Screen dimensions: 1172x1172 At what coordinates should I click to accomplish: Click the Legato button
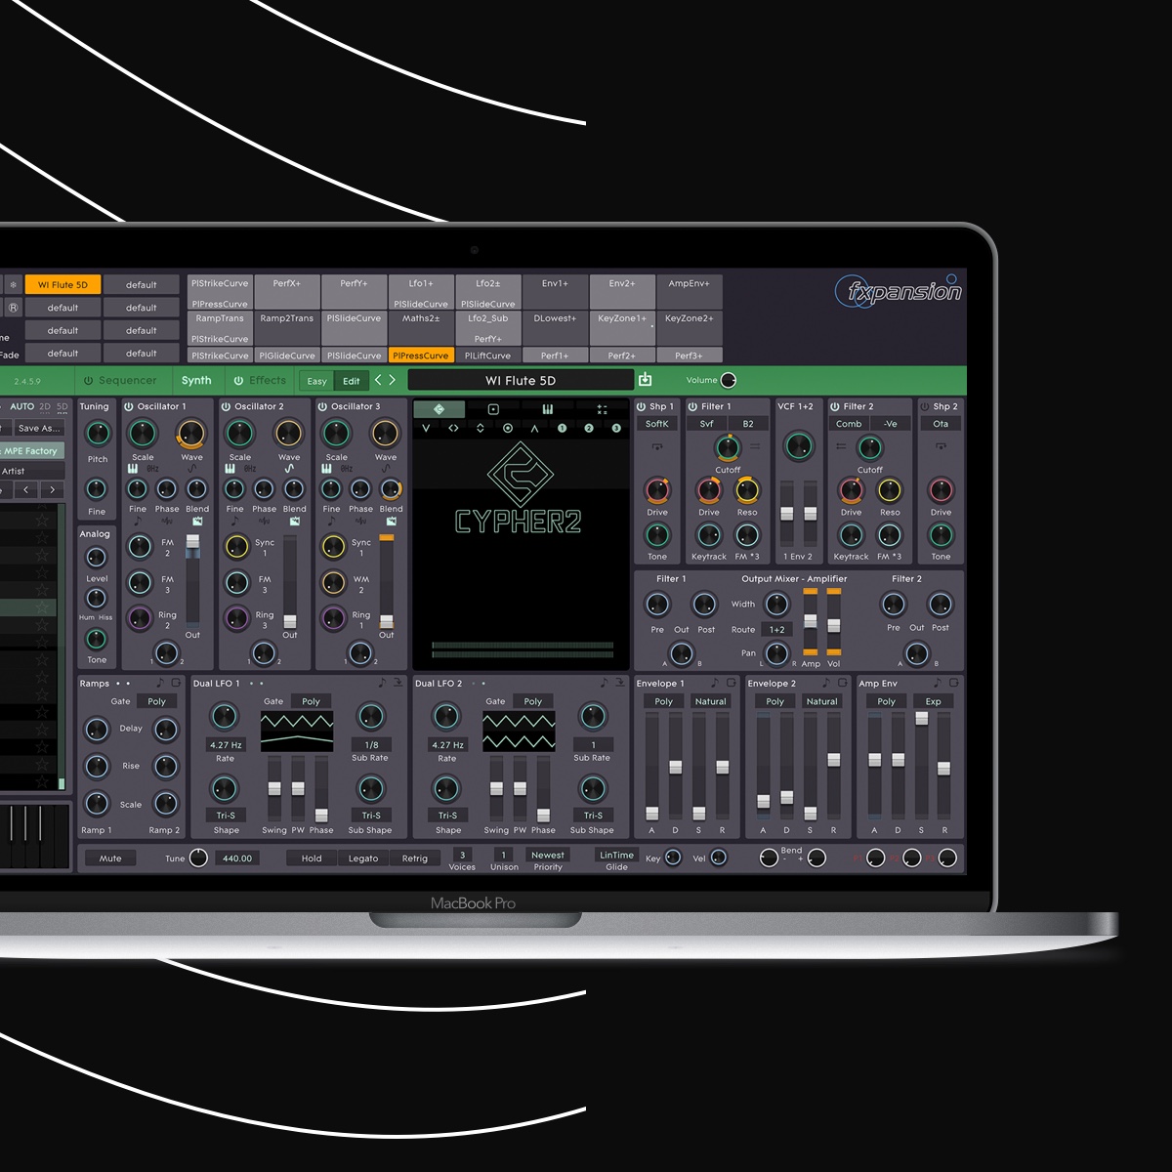point(363,858)
